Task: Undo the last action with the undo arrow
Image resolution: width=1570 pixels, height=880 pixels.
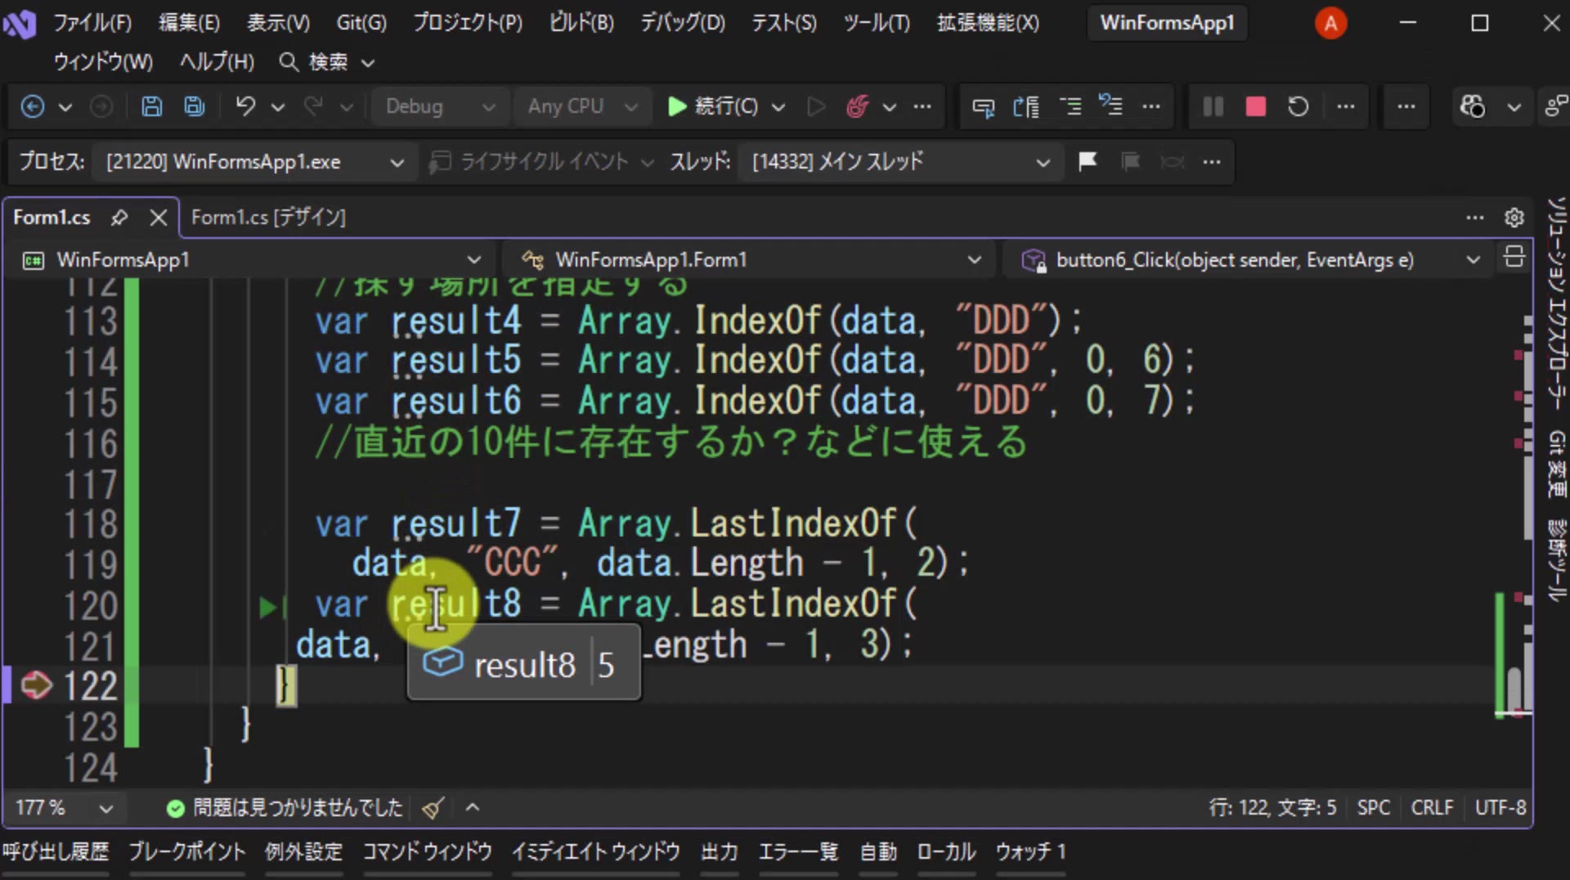Action: pyautogui.click(x=245, y=106)
